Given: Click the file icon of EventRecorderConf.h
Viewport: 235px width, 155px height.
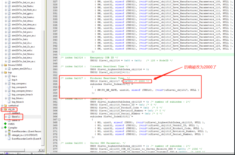Looking at the screenshot, I should pyautogui.click(x=9, y=139).
